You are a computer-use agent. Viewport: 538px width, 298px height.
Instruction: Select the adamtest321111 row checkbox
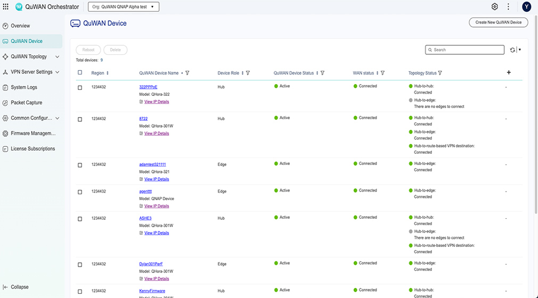pos(80,165)
